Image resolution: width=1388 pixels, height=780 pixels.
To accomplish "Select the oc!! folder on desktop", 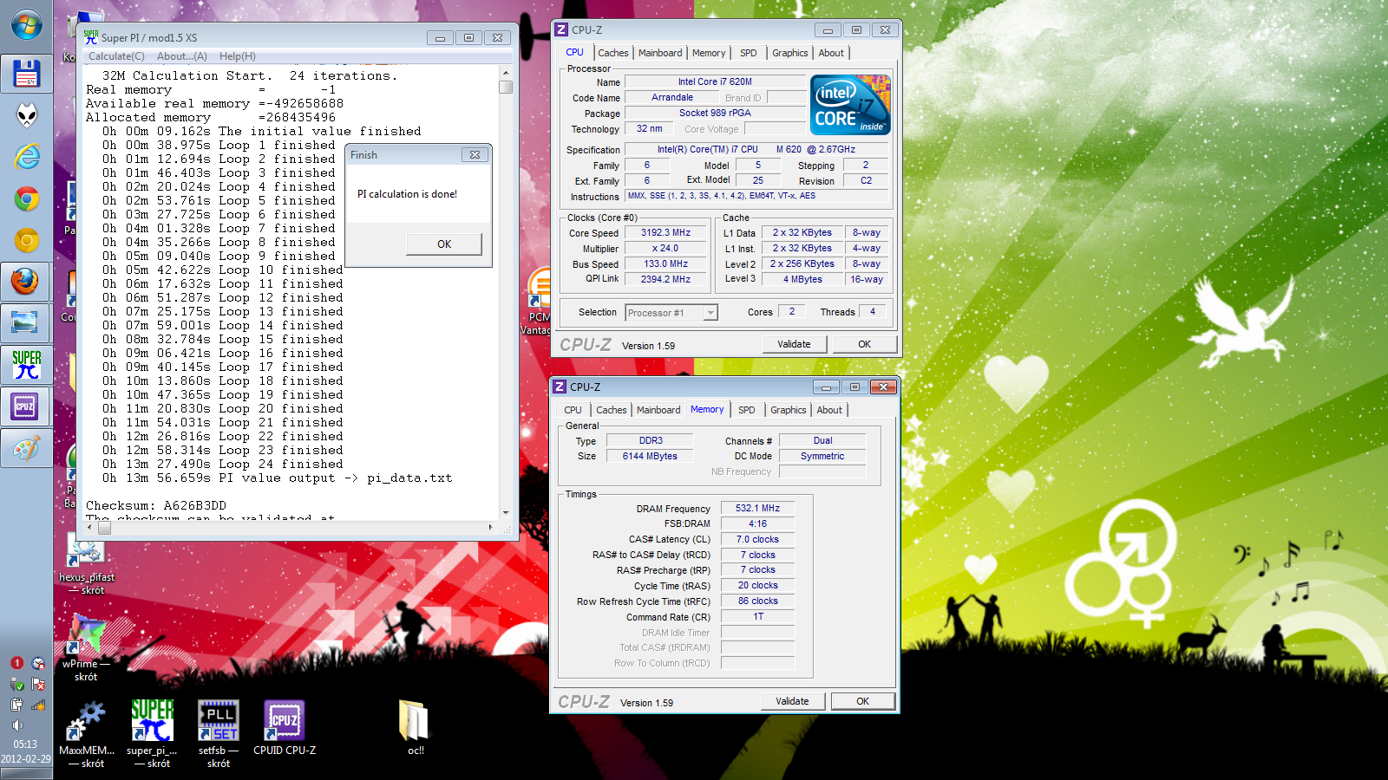I will [416, 728].
